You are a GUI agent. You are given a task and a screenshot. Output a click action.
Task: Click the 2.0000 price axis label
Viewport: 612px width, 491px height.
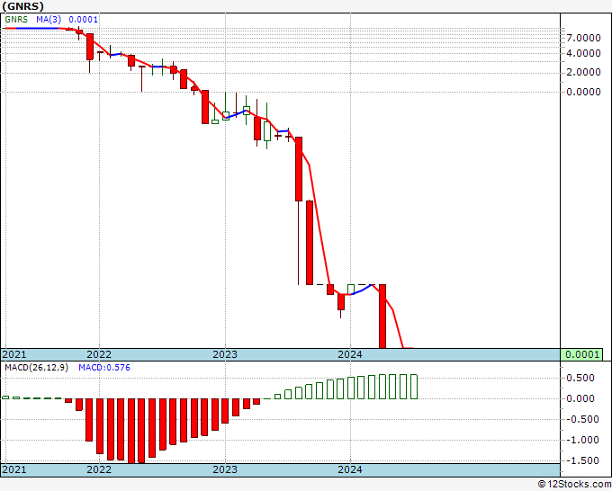(583, 72)
